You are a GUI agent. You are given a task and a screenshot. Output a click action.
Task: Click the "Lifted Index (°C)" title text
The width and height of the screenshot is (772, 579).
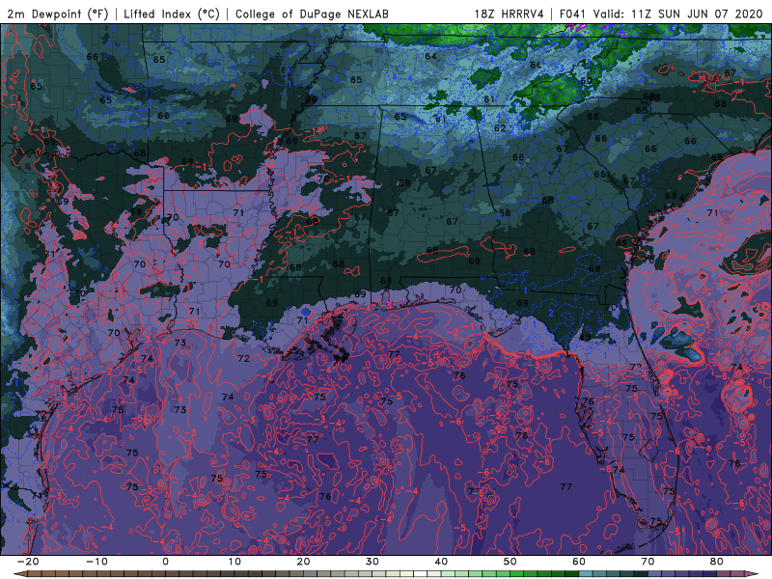pos(172,14)
